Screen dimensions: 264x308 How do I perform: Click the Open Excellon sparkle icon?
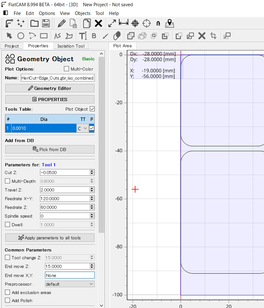click(x=20, y=23)
